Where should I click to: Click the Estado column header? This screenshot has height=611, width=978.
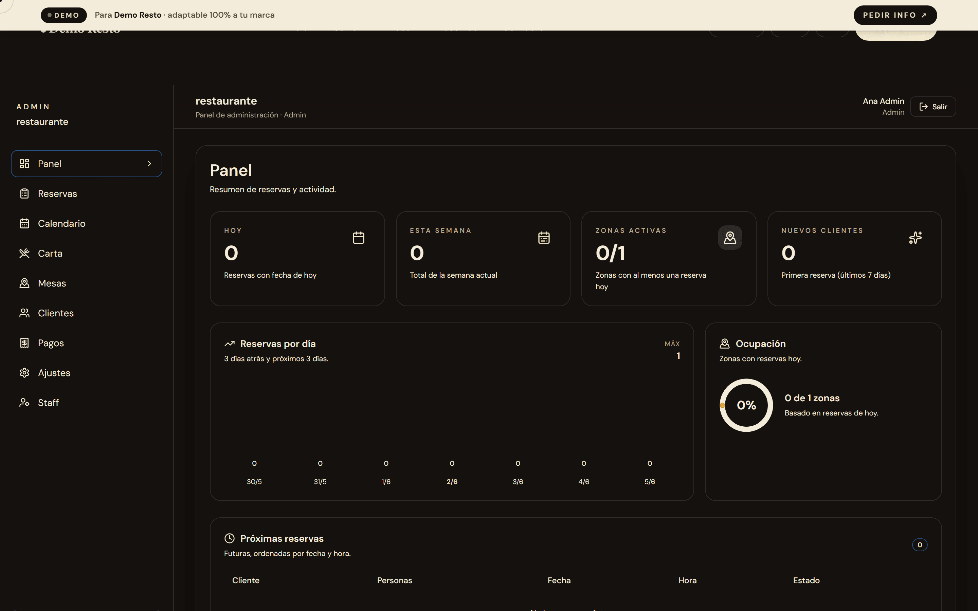806,580
